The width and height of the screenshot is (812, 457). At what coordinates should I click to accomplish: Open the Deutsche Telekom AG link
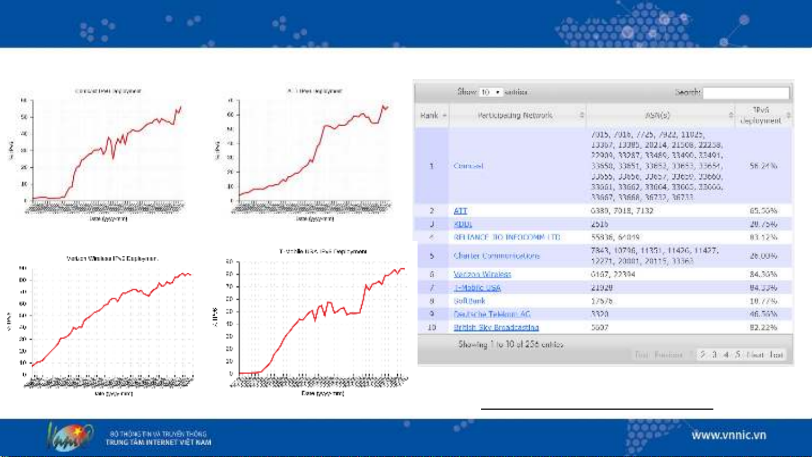[x=489, y=314]
